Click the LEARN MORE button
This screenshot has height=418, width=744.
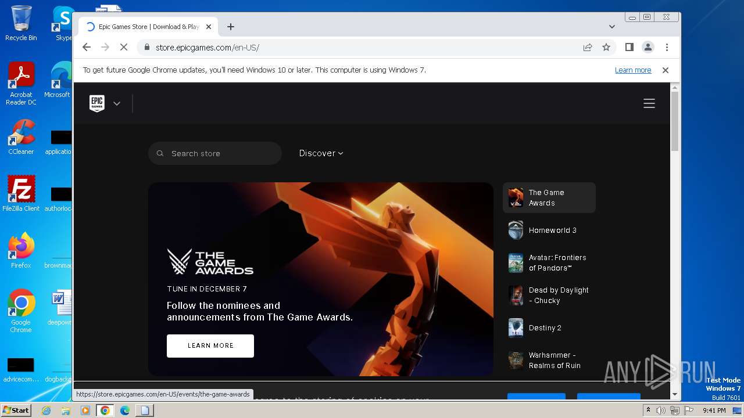[210, 345]
